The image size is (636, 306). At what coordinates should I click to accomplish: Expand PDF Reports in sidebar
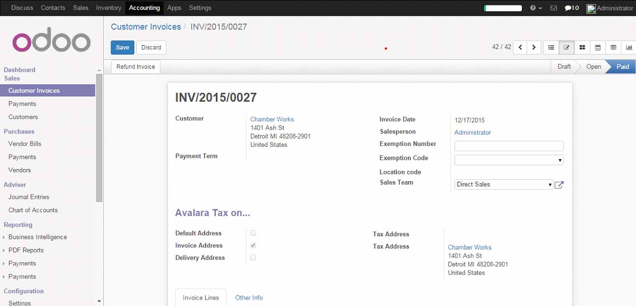click(x=26, y=250)
